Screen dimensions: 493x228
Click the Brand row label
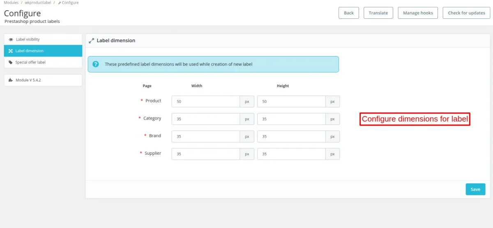(x=155, y=135)
